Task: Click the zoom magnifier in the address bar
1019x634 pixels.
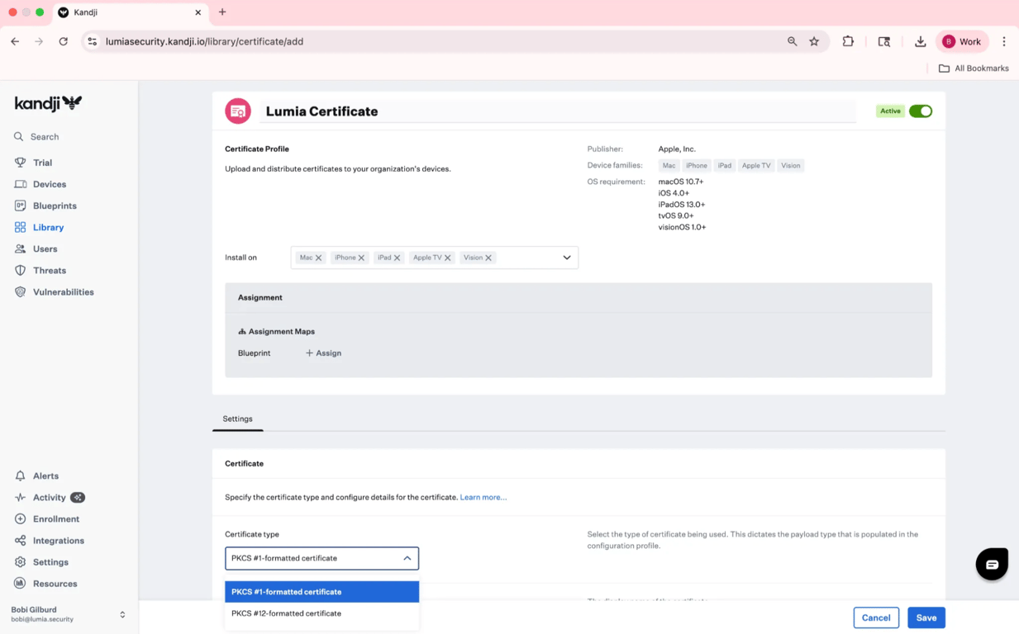Action: pos(792,41)
